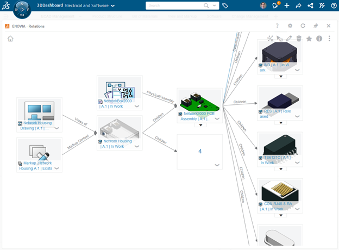Viewport: 339px width, 250px height.
Task: Open the Electrical and Software dashboard dropdown
Action: tap(112, 7)
